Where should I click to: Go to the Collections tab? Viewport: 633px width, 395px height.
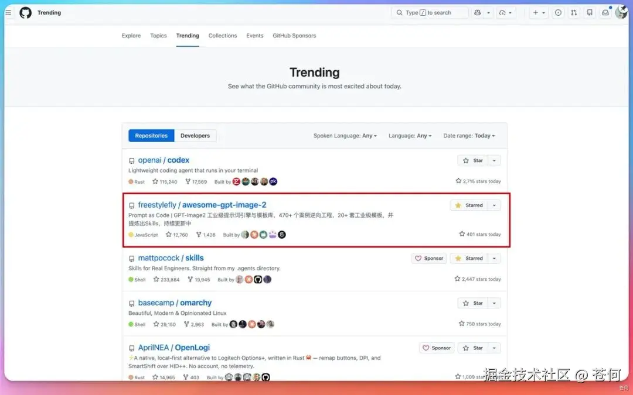point(223,36)
